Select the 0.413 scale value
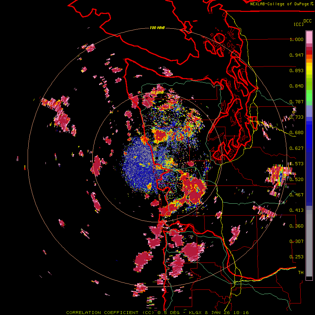Viewport: 315px width, 315px height. tap(296, 210)
